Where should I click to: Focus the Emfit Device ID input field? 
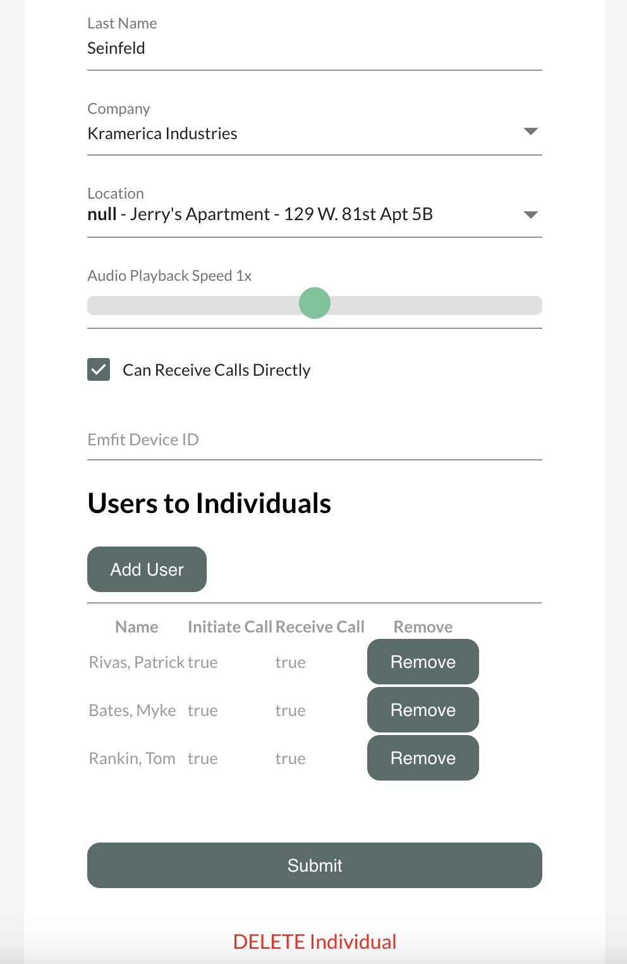314,440
